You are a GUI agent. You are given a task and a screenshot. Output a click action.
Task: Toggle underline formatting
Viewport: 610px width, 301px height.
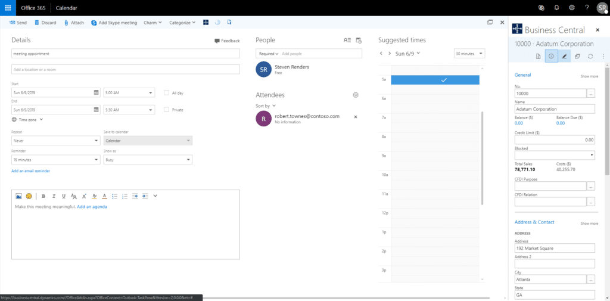pyautogui.click(x=63, y=196)
